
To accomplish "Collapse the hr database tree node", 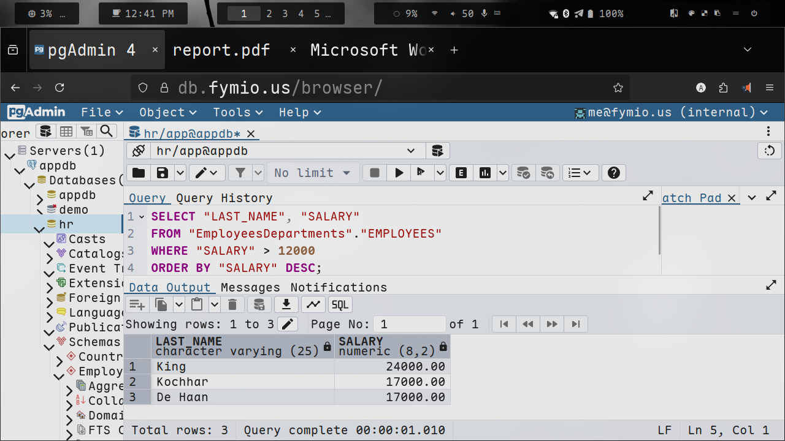I will click(x=39, y=230).
